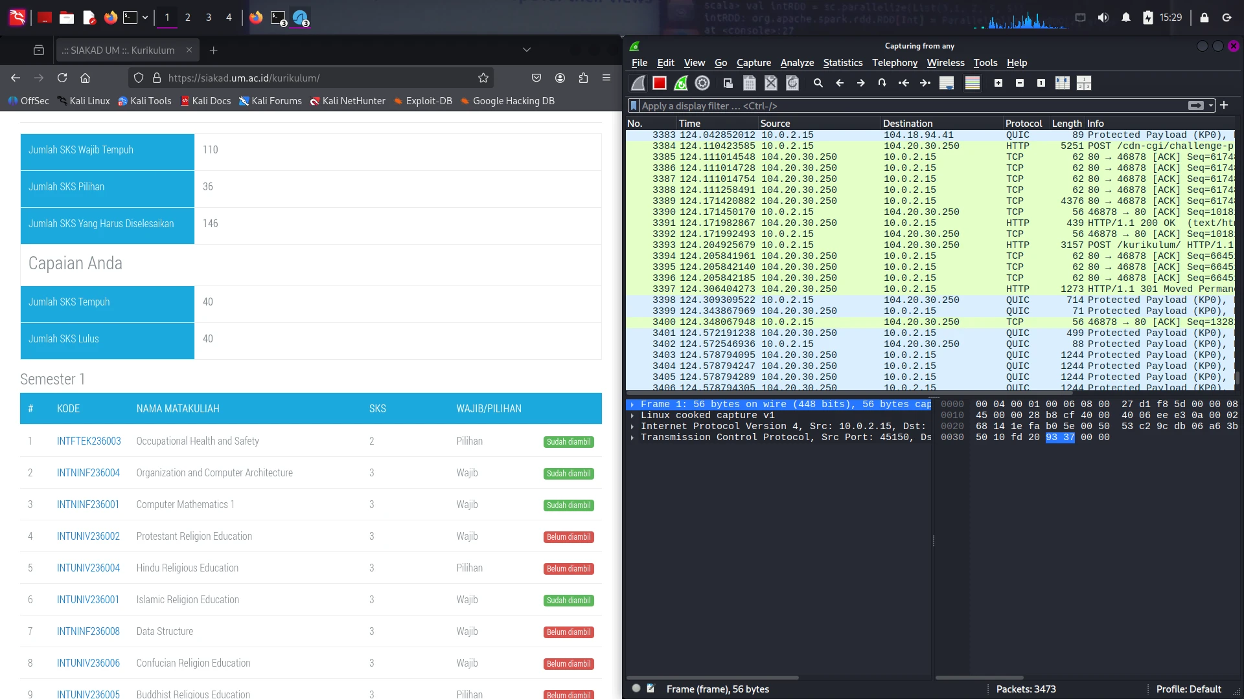Screen dimensions: 1244x699
Task: Toggle colorize packet list button
Action: tap(973, 83)
